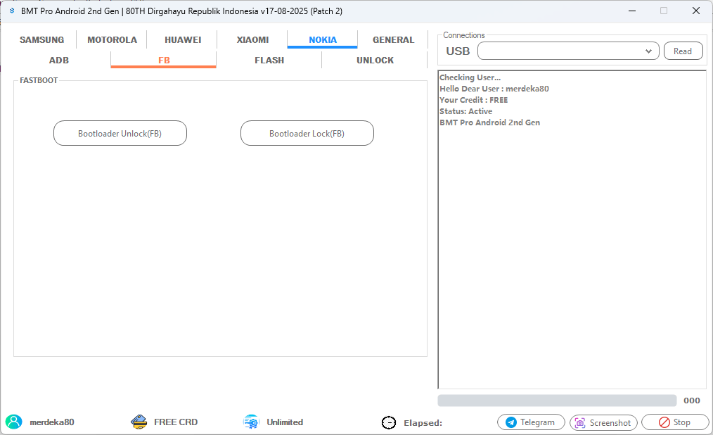
Task: Click the merdeka80 user avatar icon
Action: [15, 422]
